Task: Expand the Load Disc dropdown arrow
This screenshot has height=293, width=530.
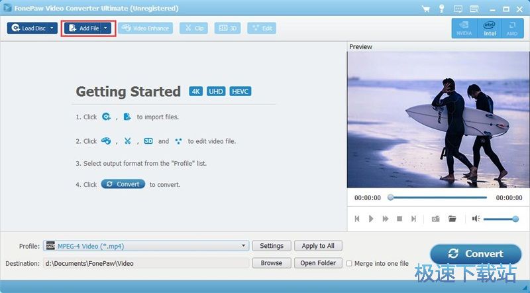Action: tap(52, 28)
